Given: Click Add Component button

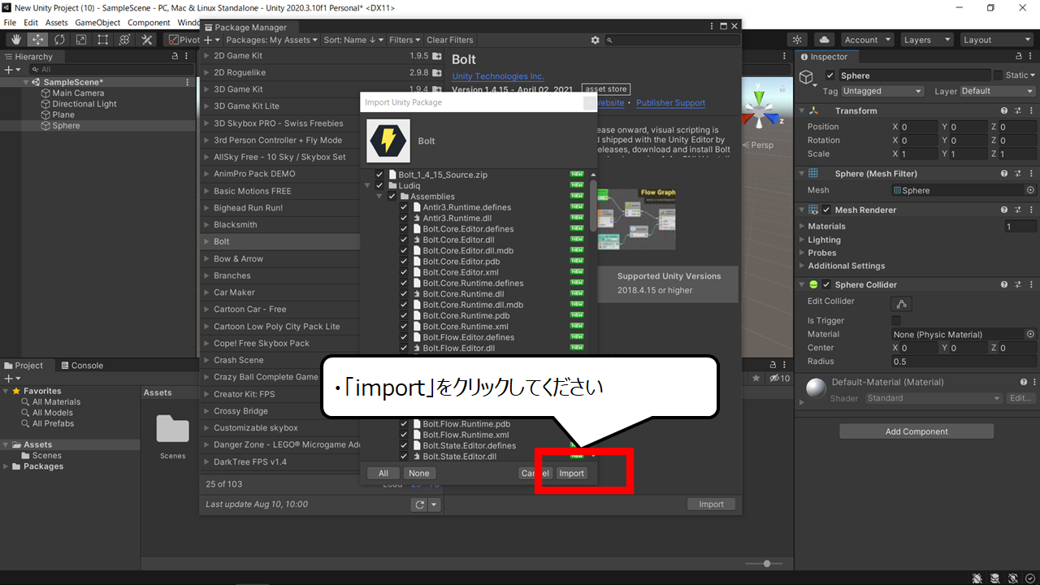Looking at the screenshot, I should point(916,431).
